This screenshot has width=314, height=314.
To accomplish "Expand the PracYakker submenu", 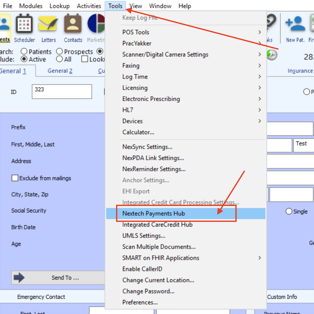I will pyautogui.click(x=186, y=43).
